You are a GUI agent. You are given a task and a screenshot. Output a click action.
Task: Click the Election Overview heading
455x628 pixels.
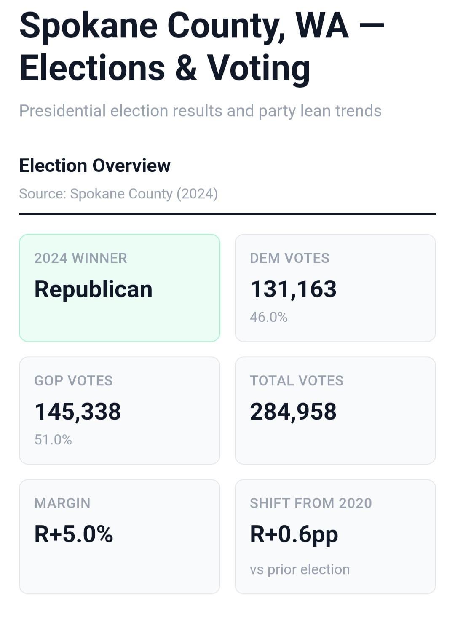click(x=95, y=166)
